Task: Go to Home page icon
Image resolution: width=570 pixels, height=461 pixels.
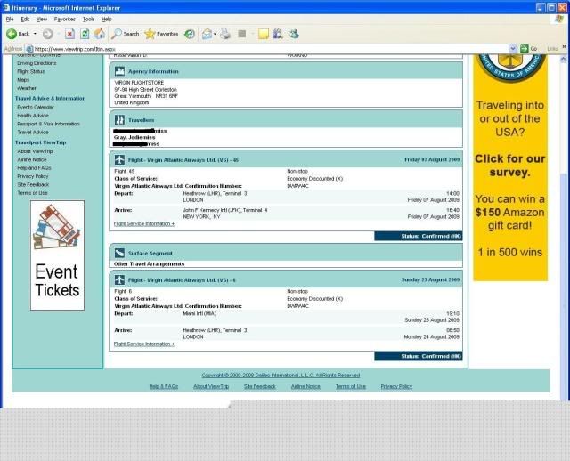Action: (100, 34)
